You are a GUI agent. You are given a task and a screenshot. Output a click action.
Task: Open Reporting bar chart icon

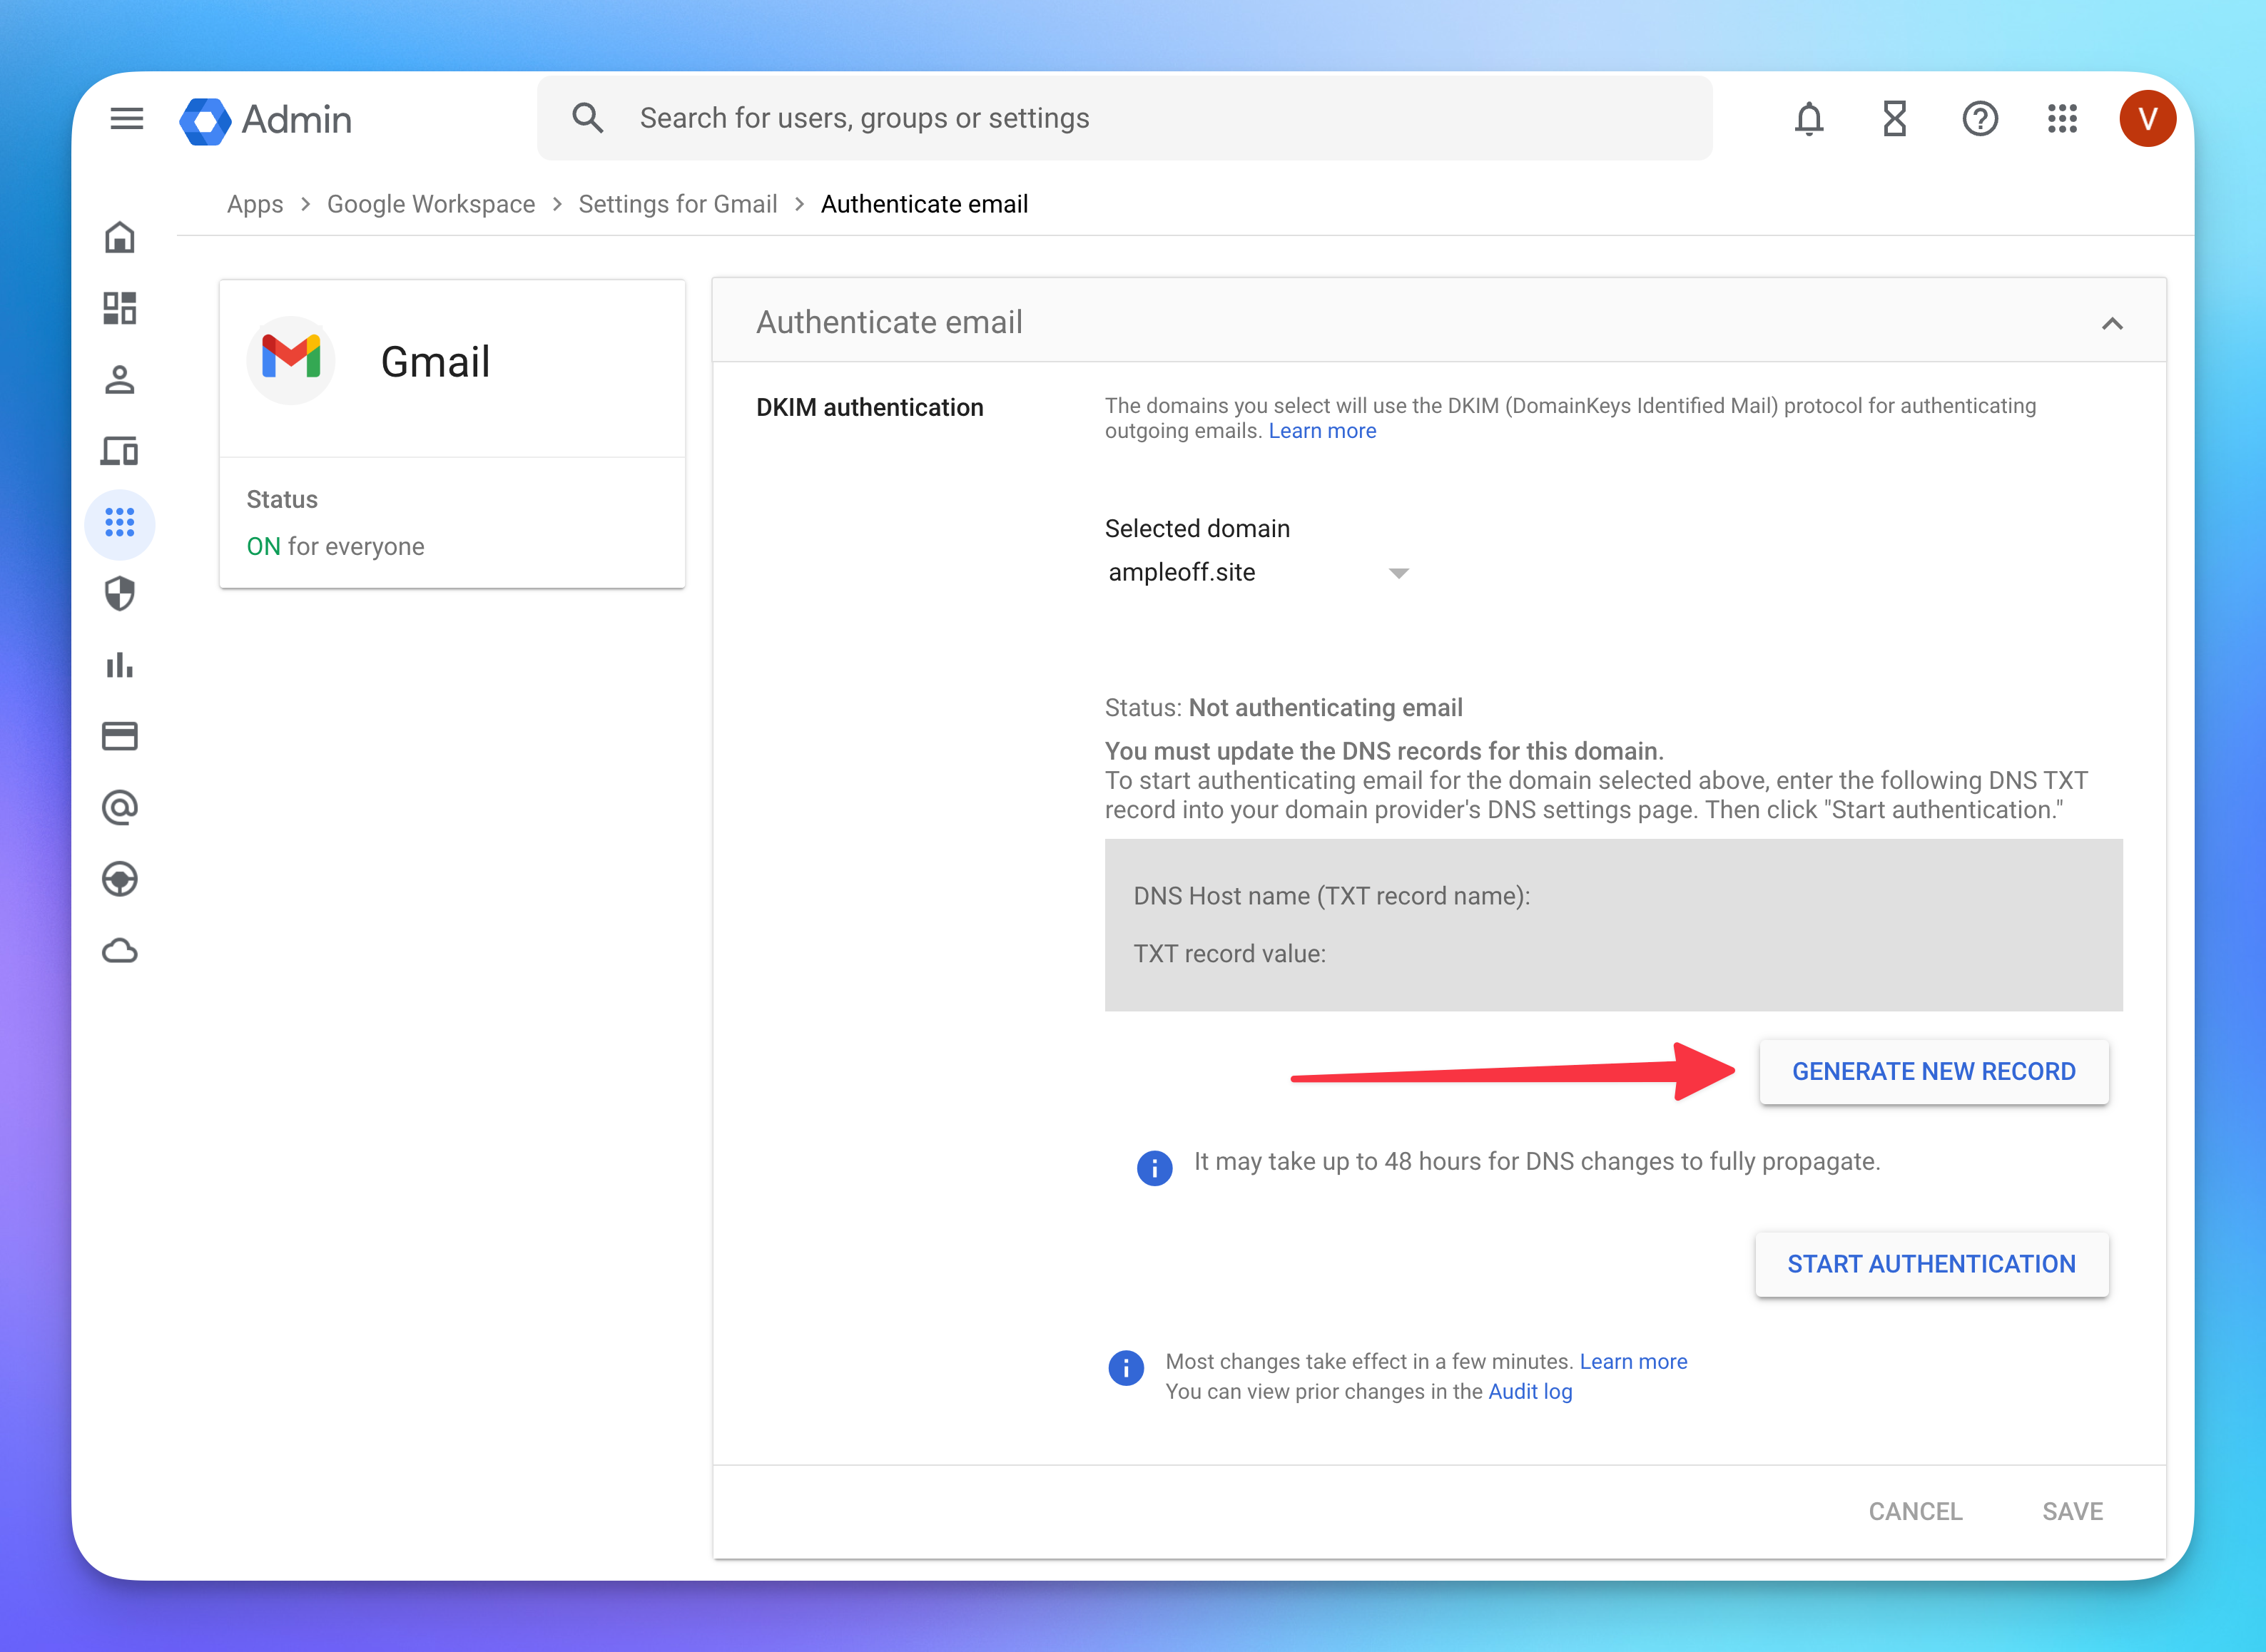click(120, 665)
